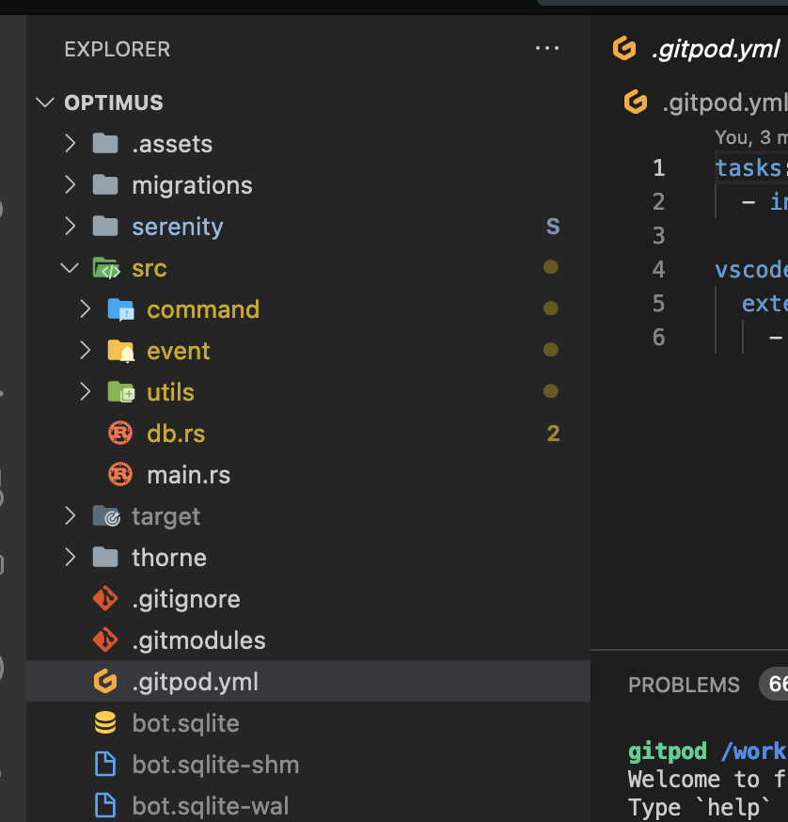Click the database icon beside bot.sqlite

pos(105,722)
